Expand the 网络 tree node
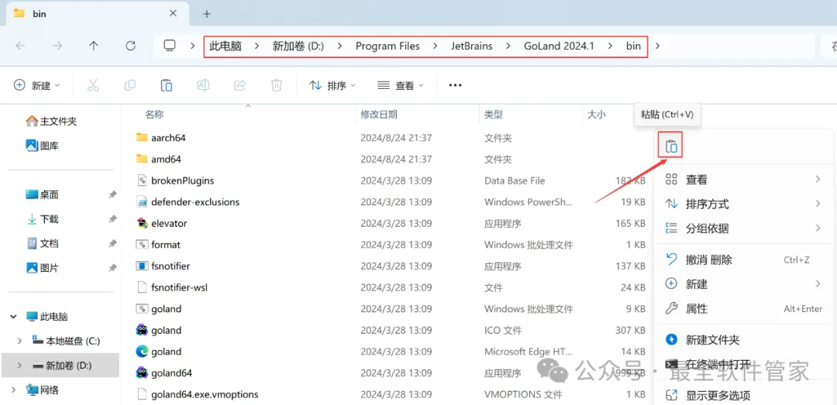Viewport: 837px width, 405px height. pos(13,390)
